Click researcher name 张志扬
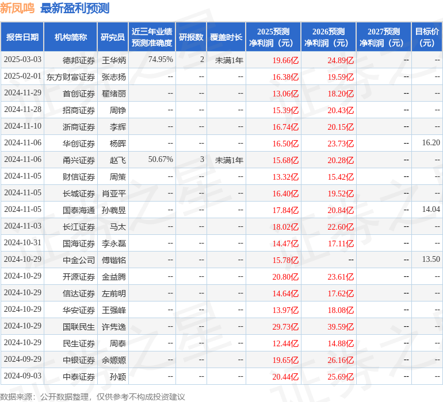The image size is (443, 402). point(114,77)
